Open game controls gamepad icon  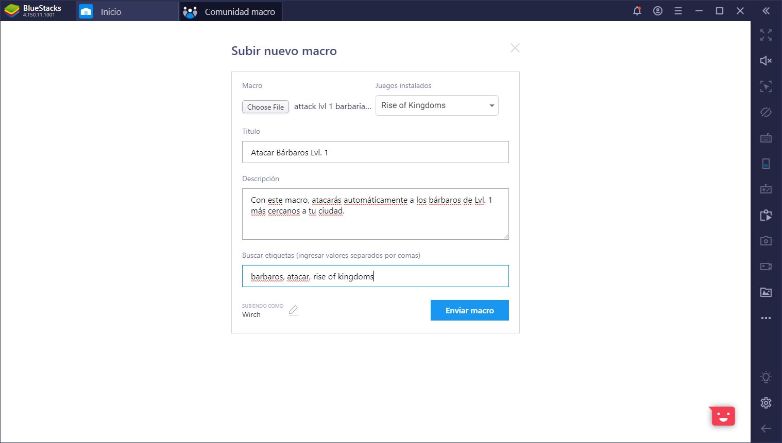766,189
